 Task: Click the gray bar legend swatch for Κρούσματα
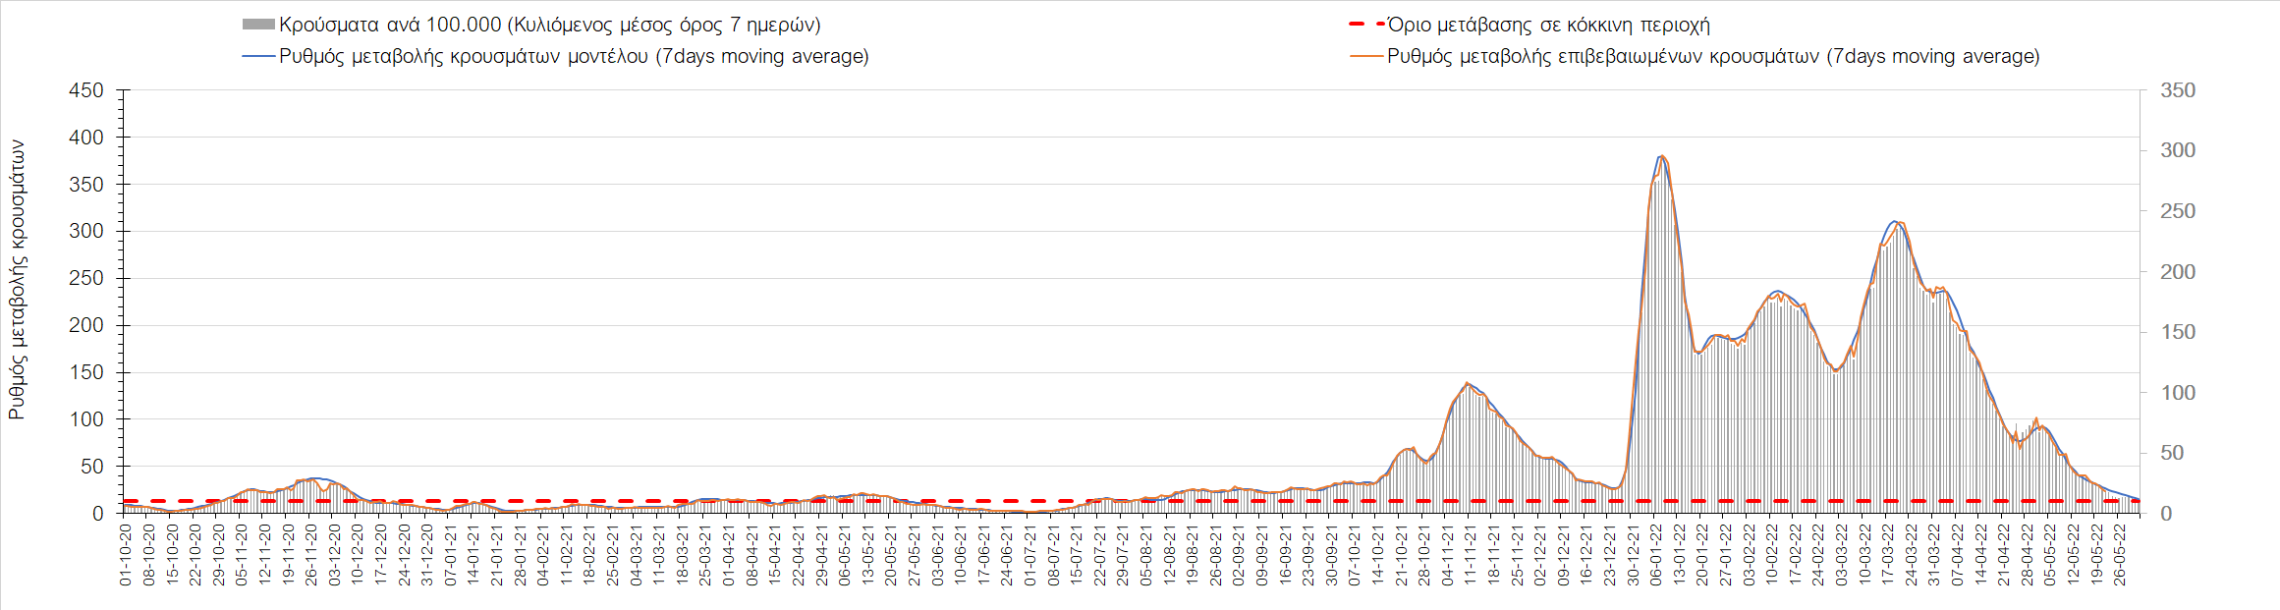point(257,25)
